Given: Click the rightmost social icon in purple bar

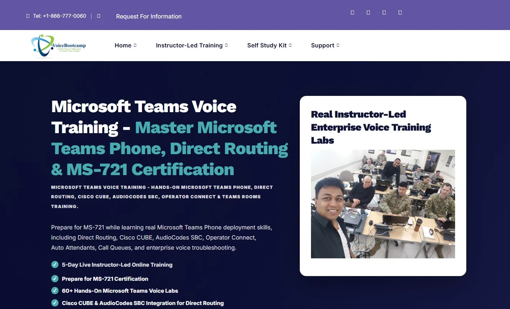Looking at the screenshot, I should click(x=400, y=12).
